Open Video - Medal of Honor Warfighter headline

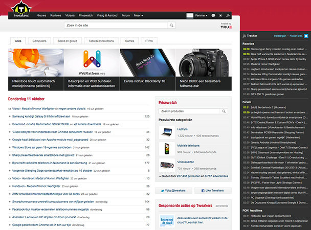click(33, 108)
